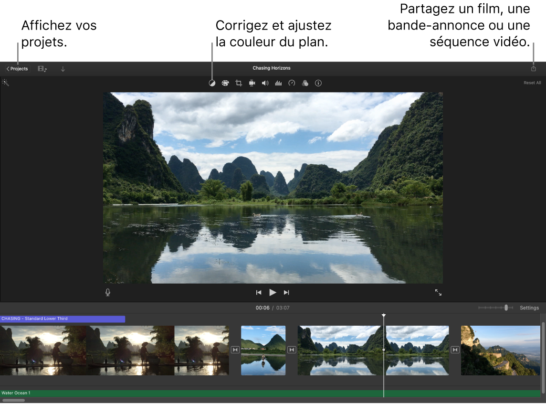Open Speed controls
This screenshot has width=546, height=404.
click(x=292, y=83)
